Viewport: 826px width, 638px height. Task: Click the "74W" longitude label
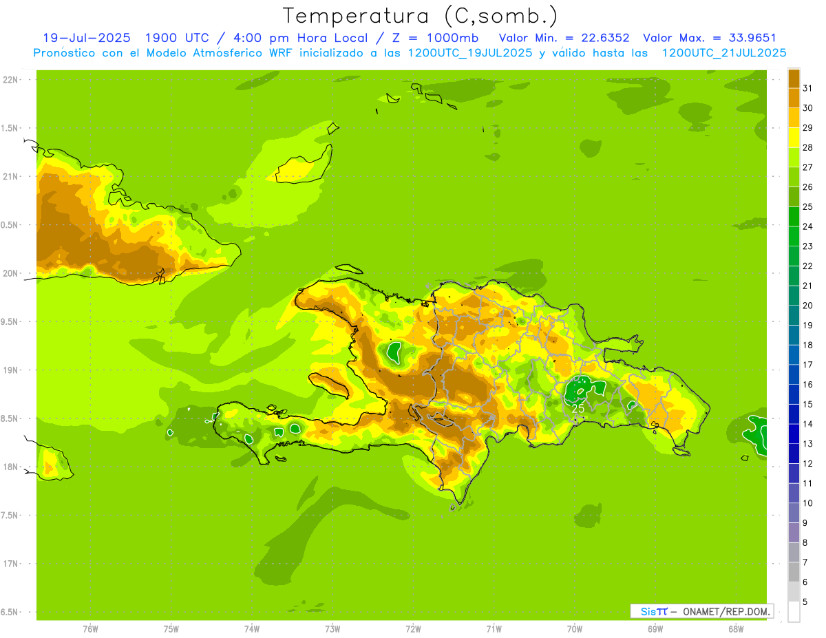coord(252,628)
